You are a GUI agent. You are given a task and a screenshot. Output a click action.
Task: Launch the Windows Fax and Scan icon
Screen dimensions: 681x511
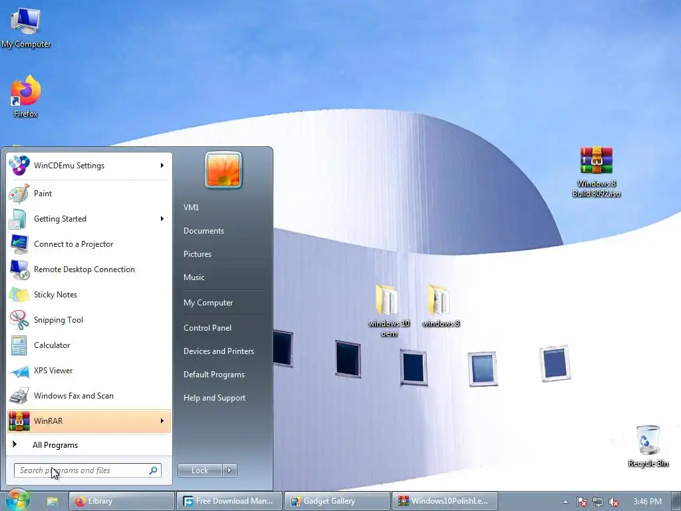19,396
